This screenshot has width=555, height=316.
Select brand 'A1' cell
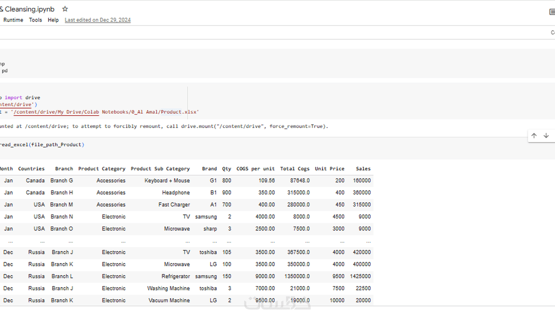214,205
